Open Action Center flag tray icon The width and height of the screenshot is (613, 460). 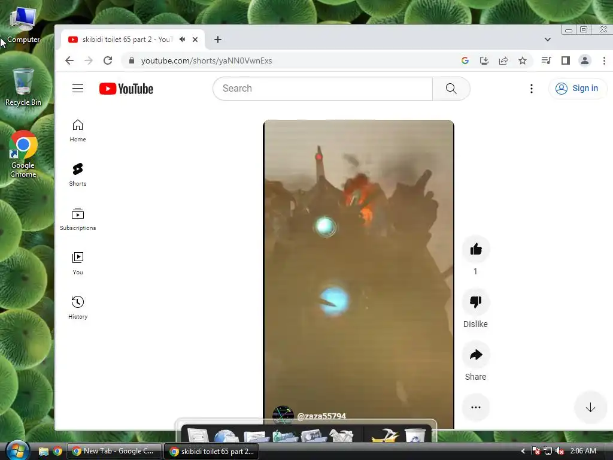tap(536, 451)
